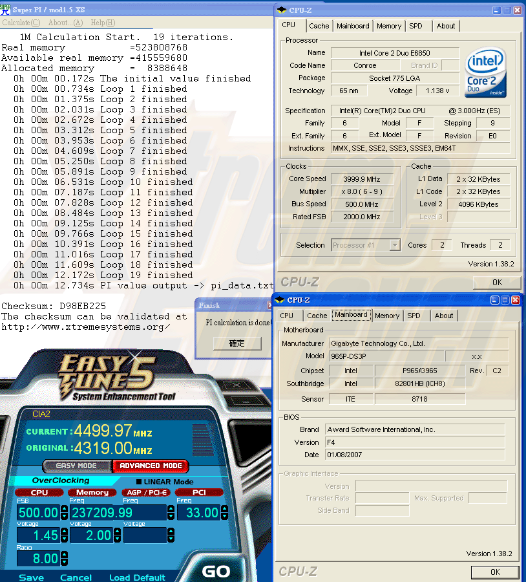Decrease the AGP / PCI-E Voltage with the down arrow
Viewport: 526px width, 582px height.
click(x=171, y=539)
